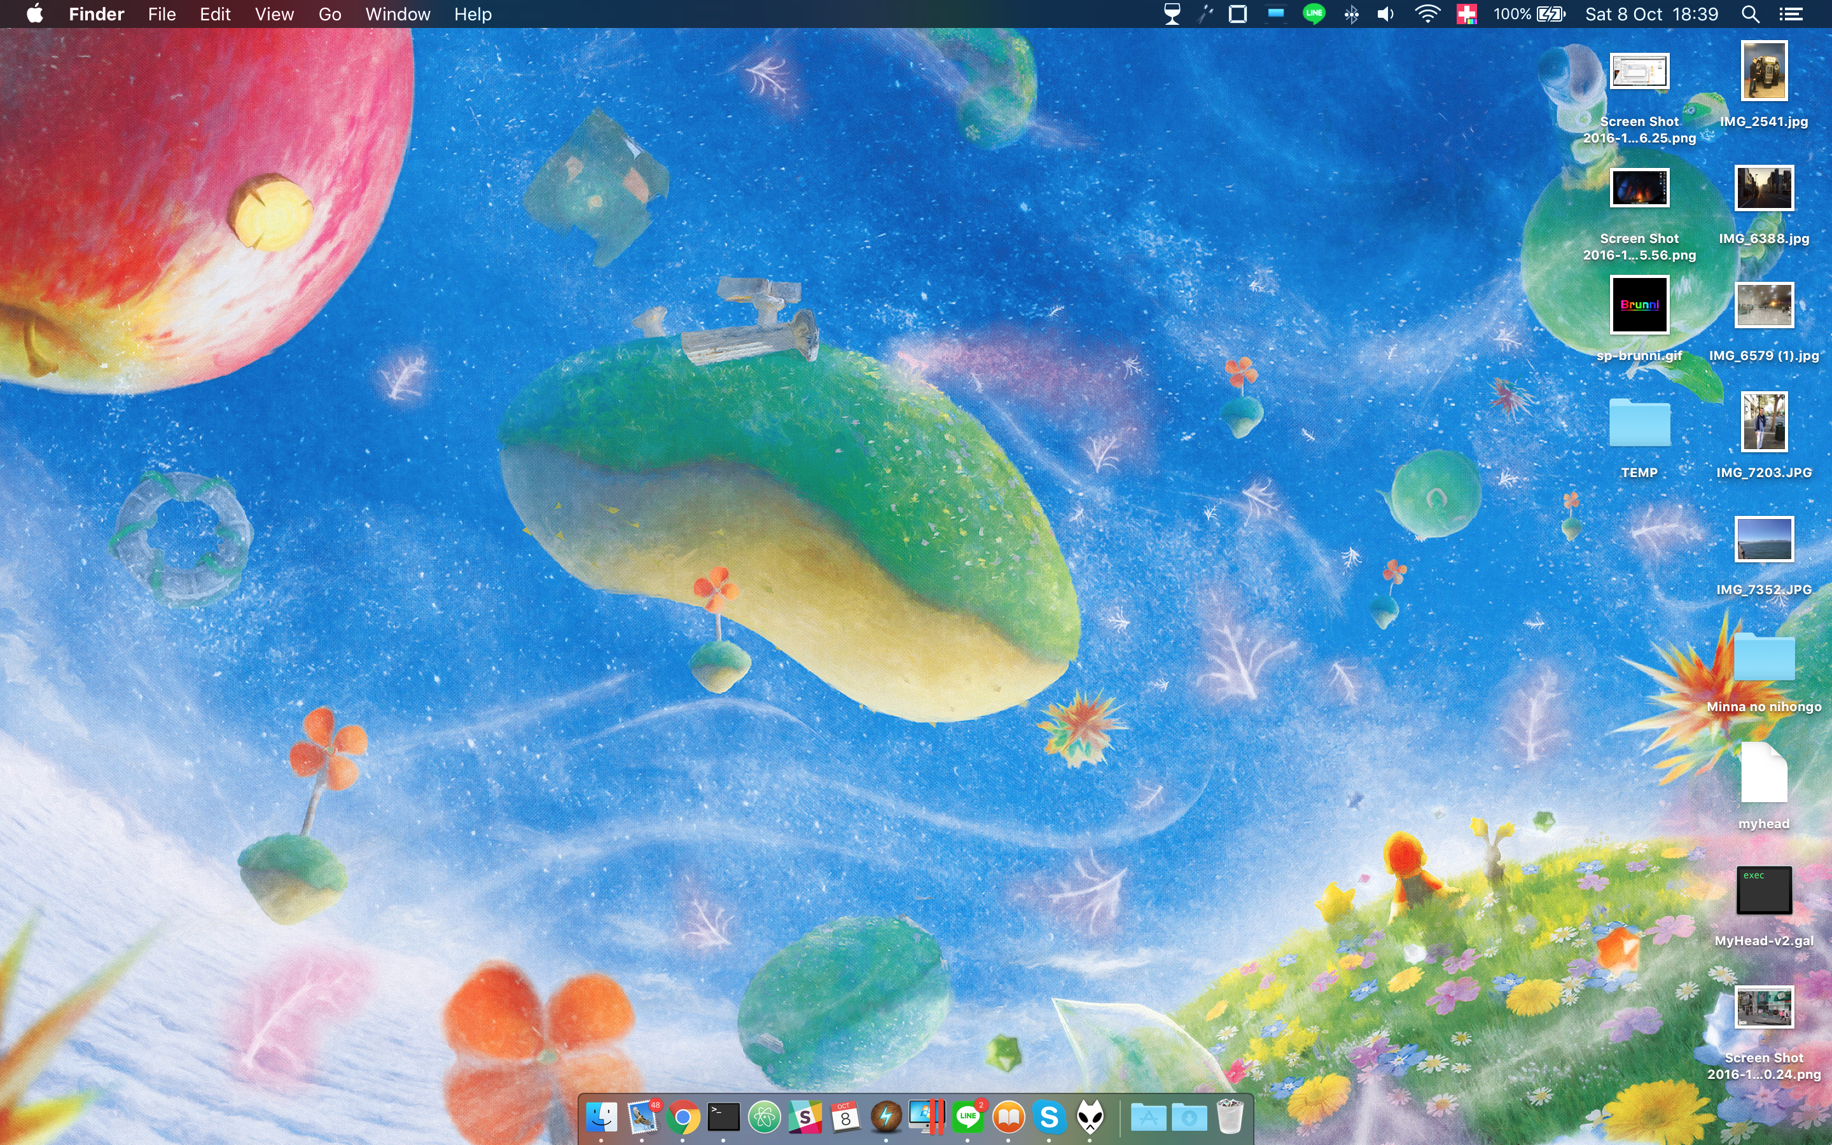The image size is (1832, 1145).
Task: Open the View menu
Action: (x=274, y=15)
